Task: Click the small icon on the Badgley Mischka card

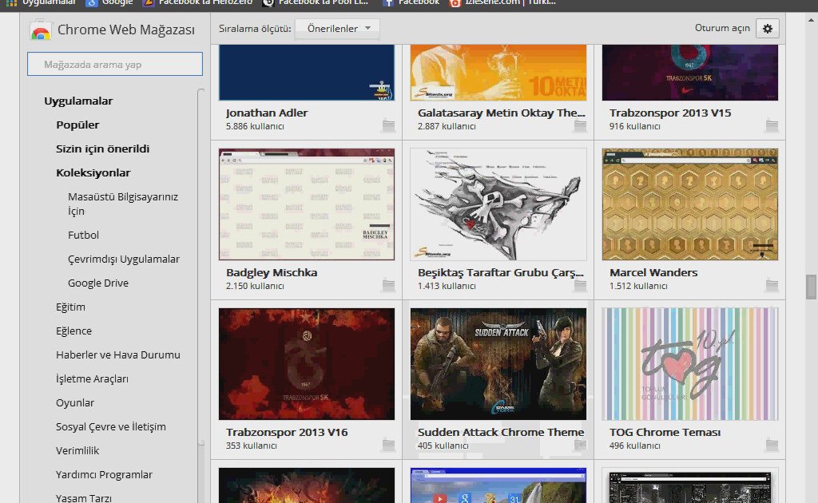Action: pyautogui.click(x=388, y=285)
